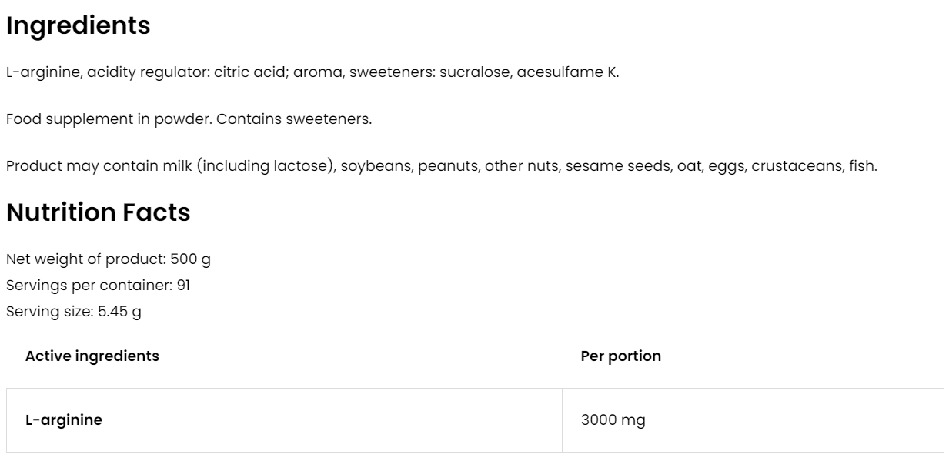Click the "Active ingredients" column header
Viewport: 949px width, 458px height.
click(x=92, y=356)
